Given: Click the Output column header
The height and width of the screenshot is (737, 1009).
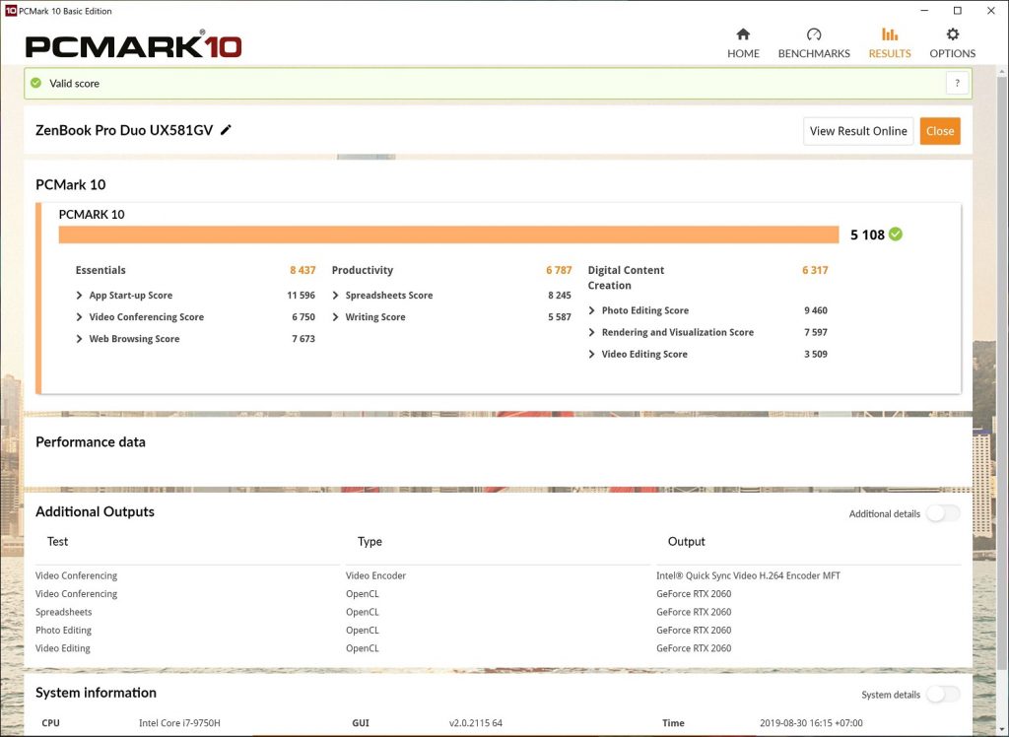Looking at the screenshot, I should (686, 541).
